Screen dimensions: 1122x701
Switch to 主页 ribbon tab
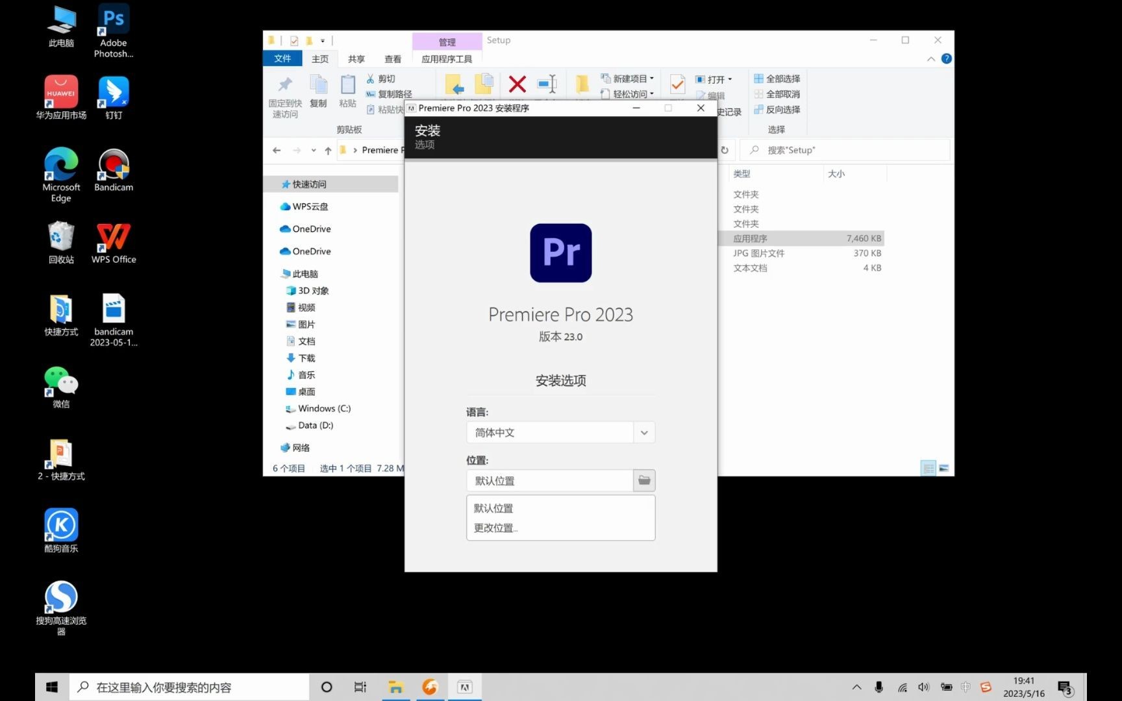coord(320,58)
